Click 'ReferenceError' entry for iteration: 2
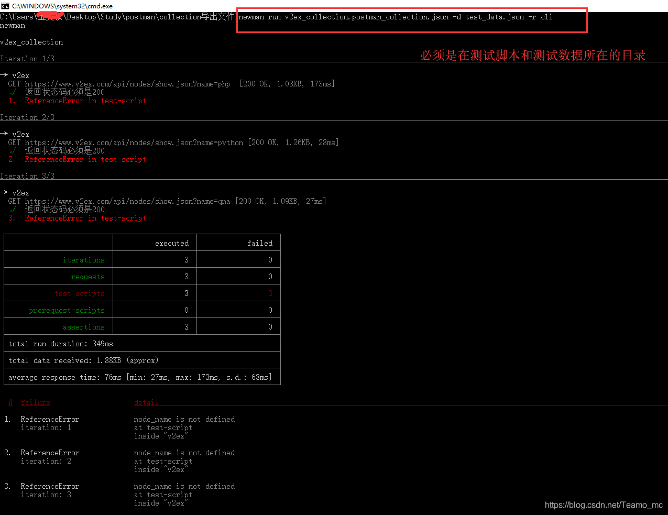Screen dimensions: 668x515 click(x=50, y=453)
